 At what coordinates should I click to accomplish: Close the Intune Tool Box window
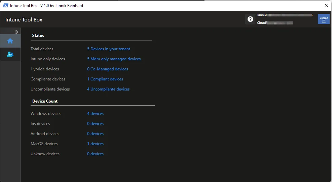coord(326,5)
